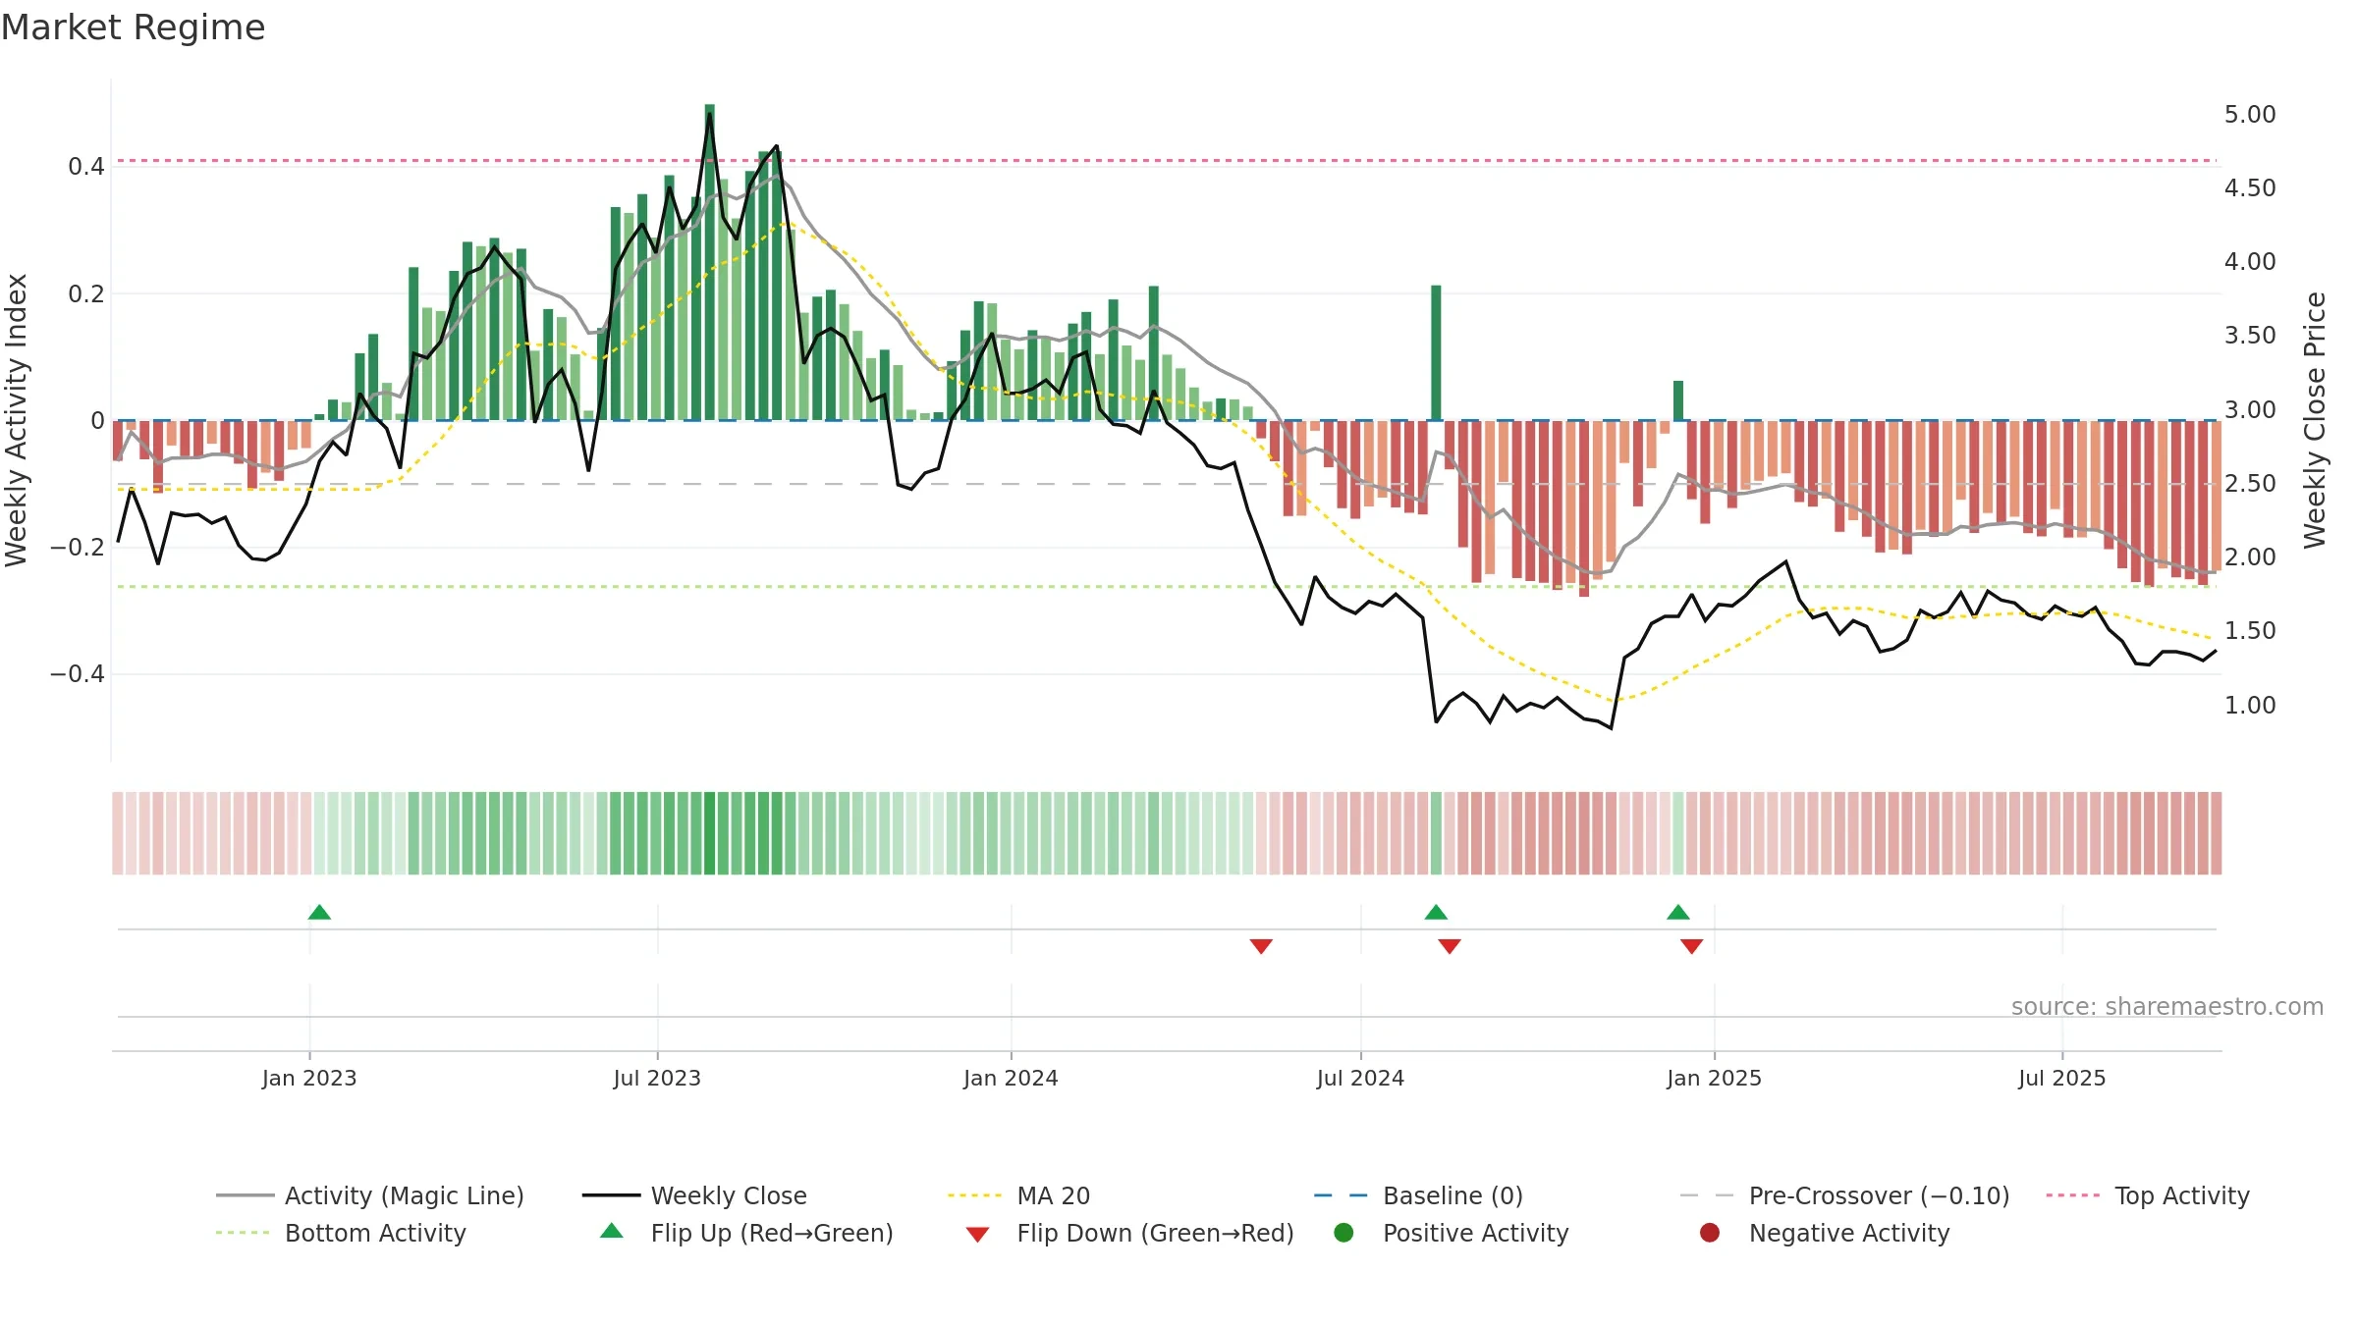Viewport: 2357px width, 1325px height.
Task: Click the Bottom Activity legend label
Action: (x=375, y=1233)
